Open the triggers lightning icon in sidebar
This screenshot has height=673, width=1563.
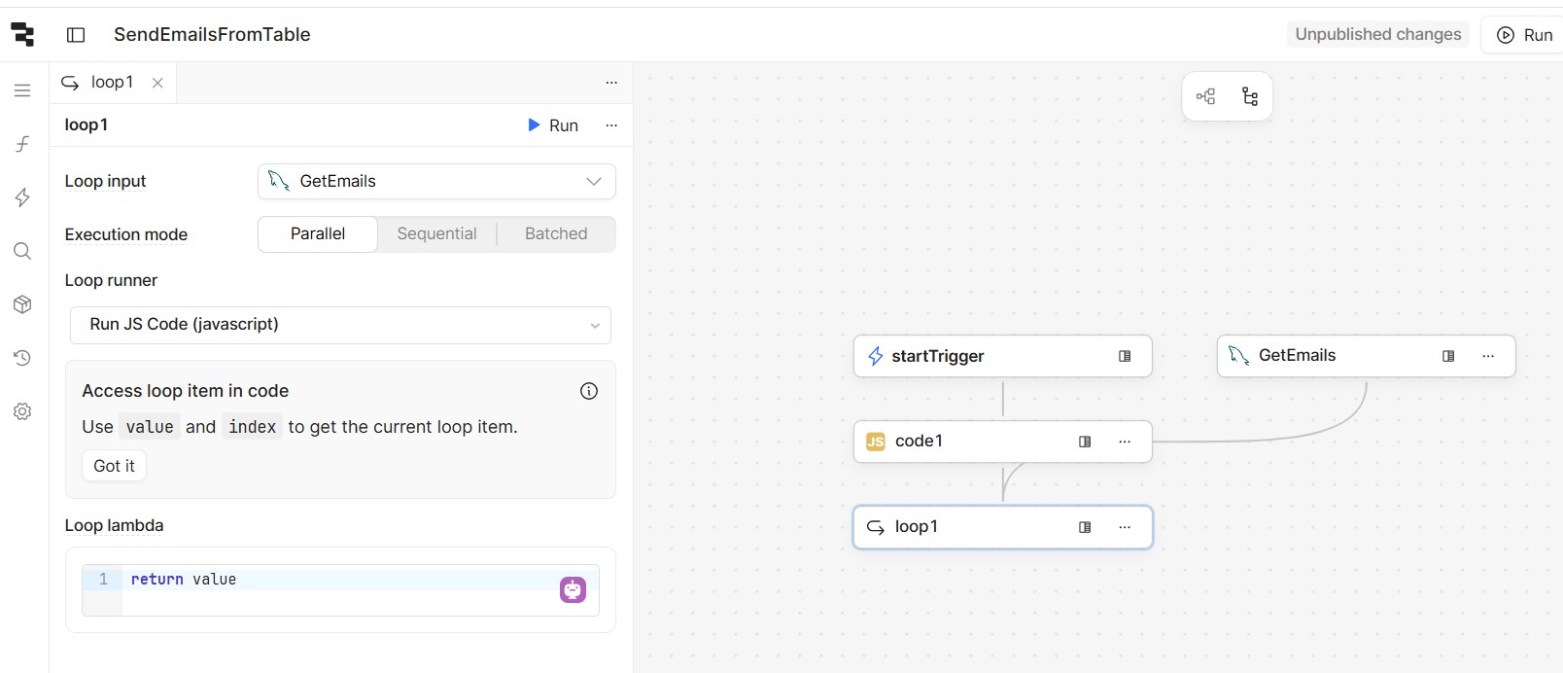[x=22, y=197]
